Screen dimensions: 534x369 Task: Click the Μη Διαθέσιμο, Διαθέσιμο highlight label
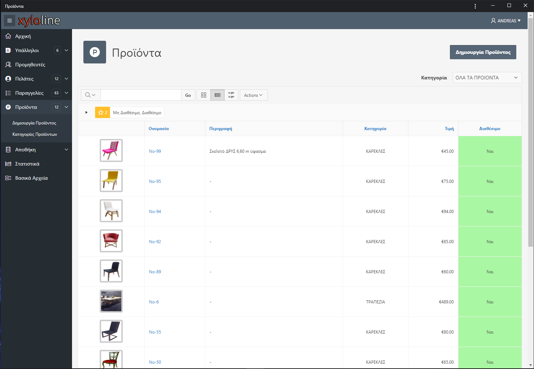[x=137, y=112]
